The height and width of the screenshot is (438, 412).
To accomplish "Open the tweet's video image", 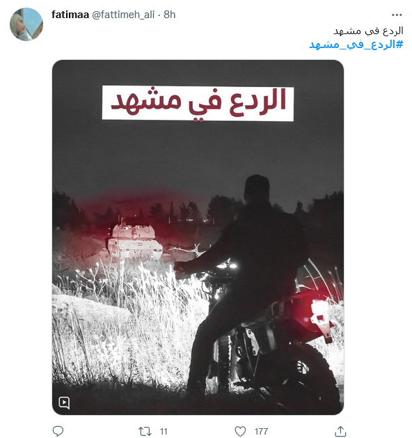I will tap(198, 237).
